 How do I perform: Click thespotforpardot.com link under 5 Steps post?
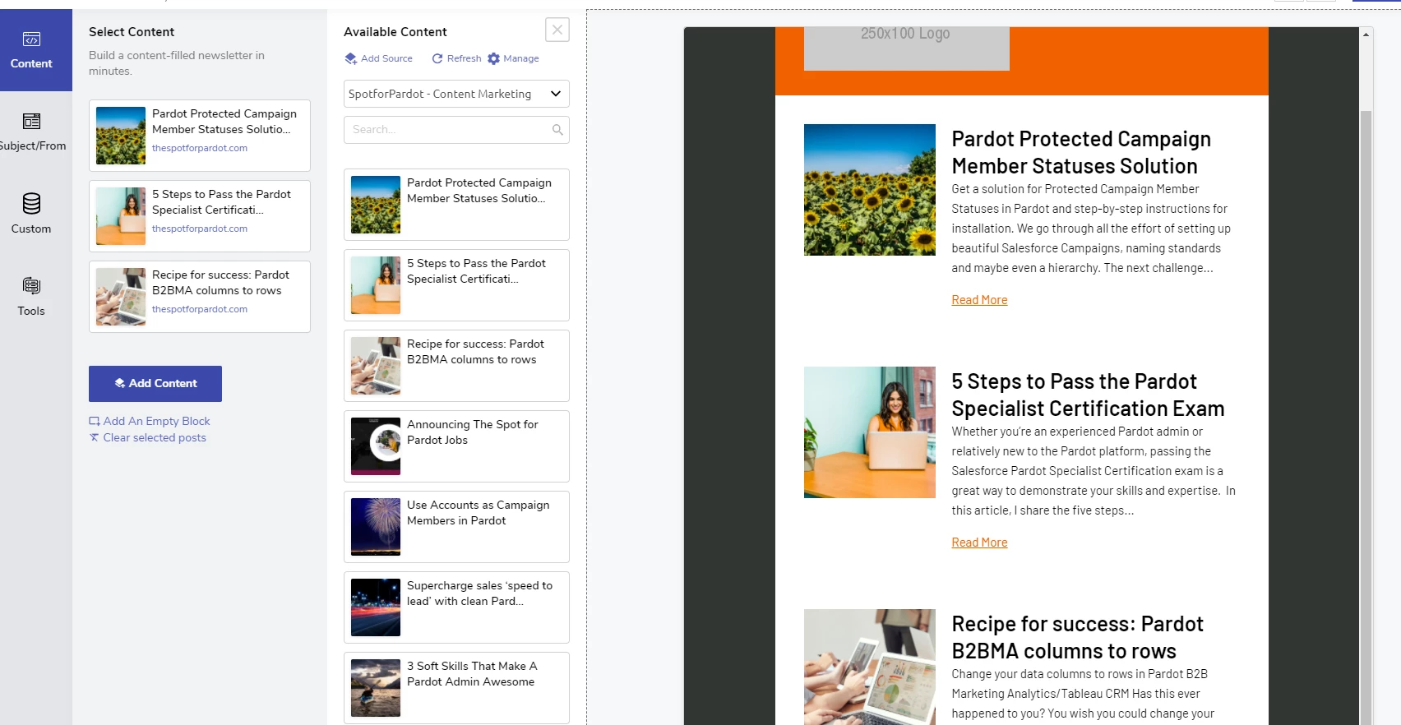(200, 229)
